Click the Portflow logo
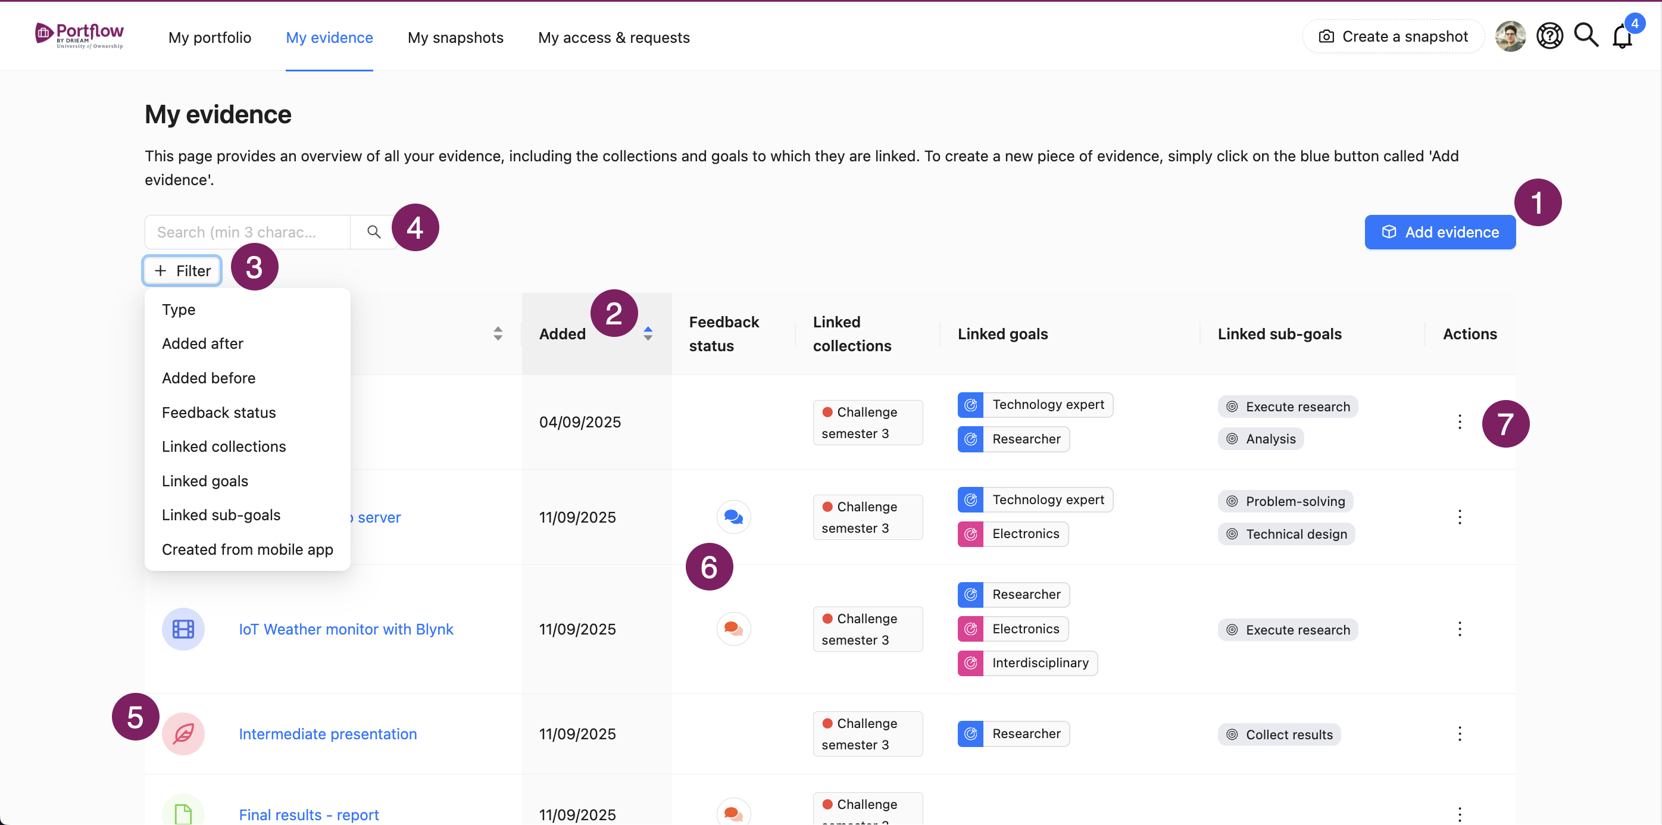The width and height of the screenshot is (1662, 825). (79, 36)
